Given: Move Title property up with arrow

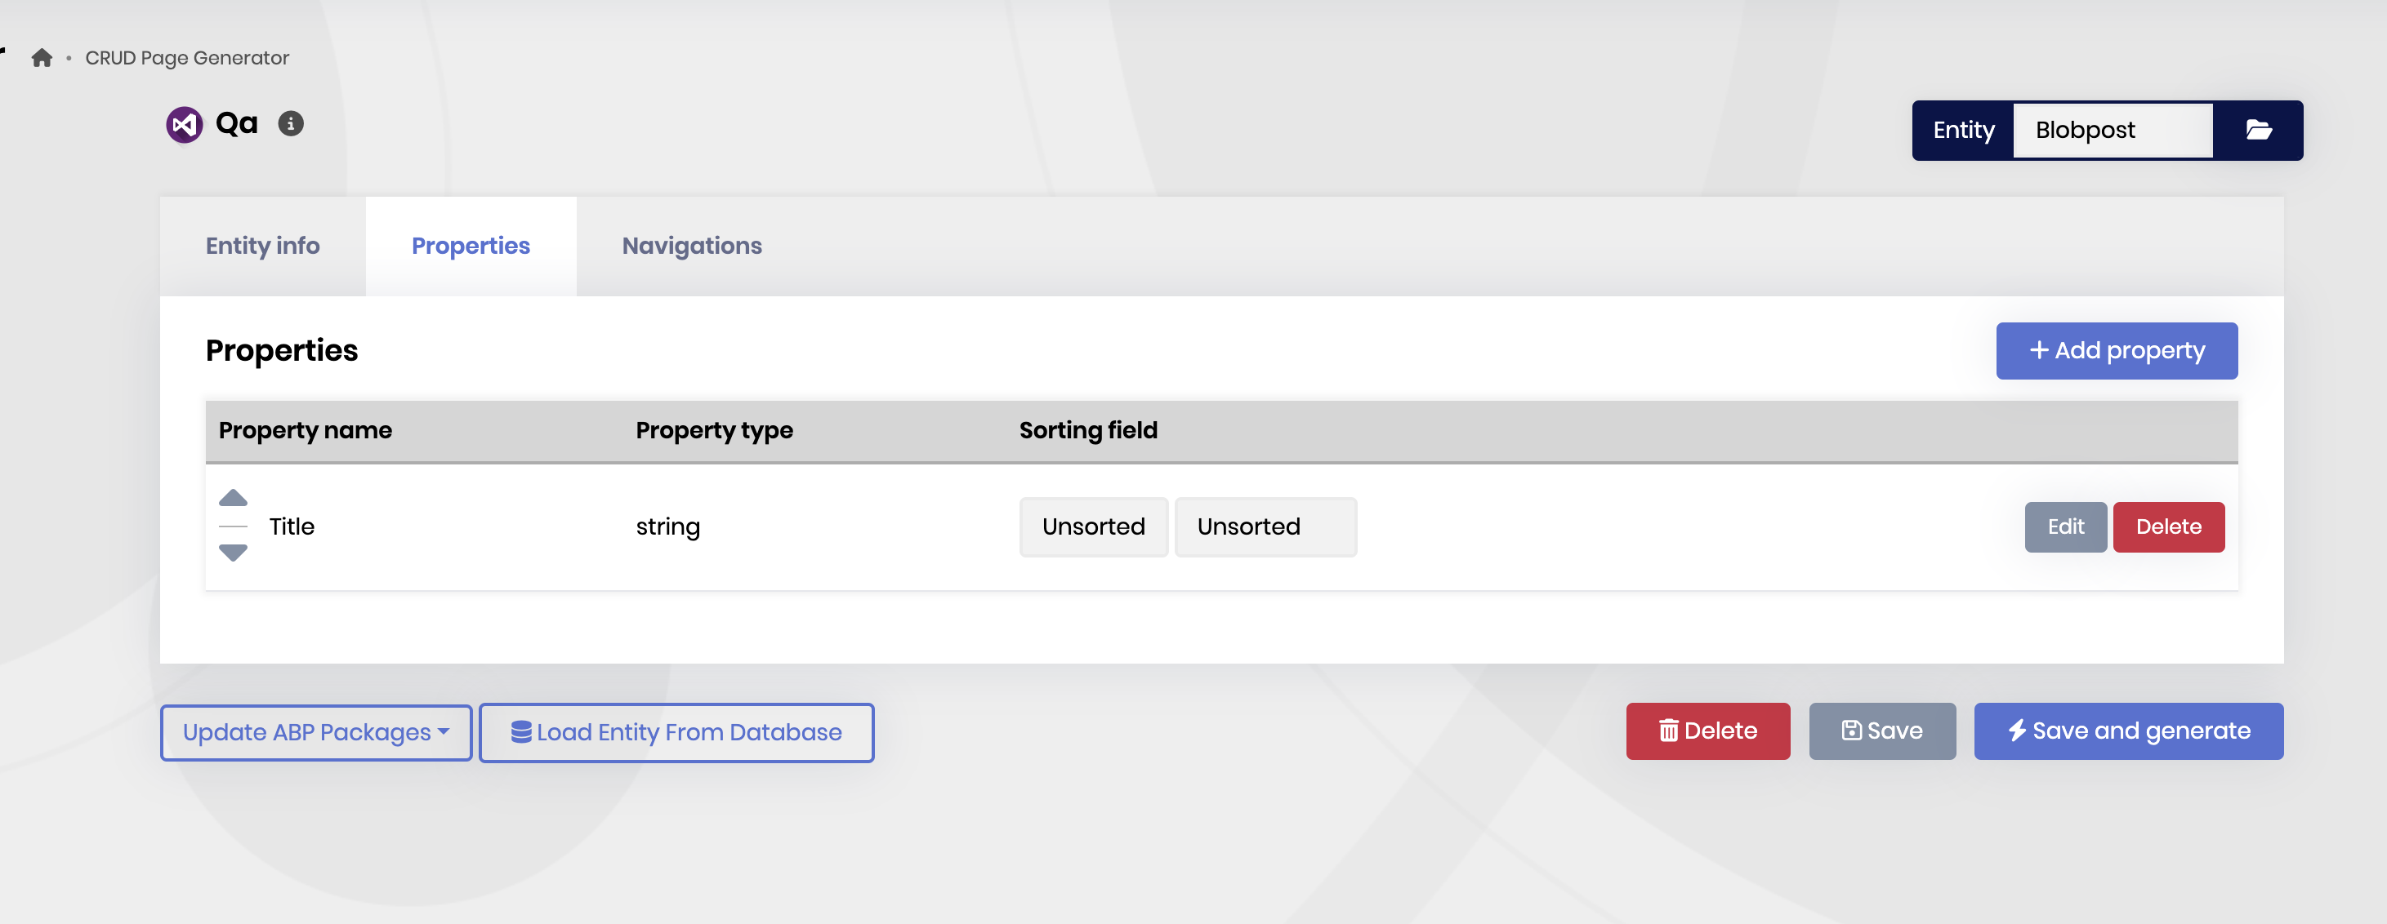Looking at the screenshot, I should click(x=233, y=499).
